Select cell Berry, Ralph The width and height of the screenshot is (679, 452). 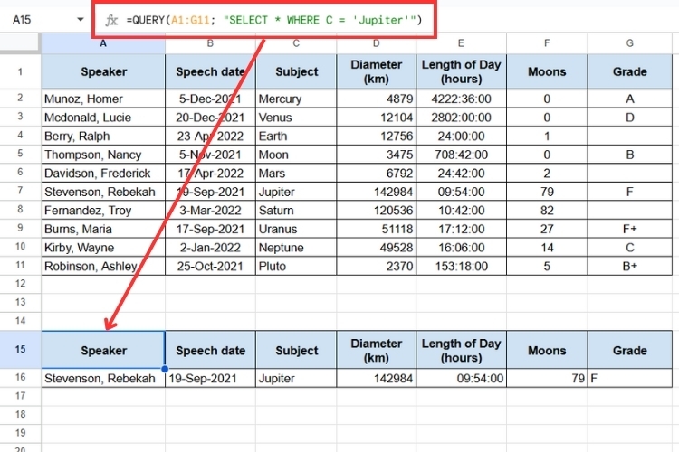pos(103,136)
